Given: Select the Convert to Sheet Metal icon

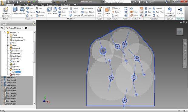Looking at the screenshot, I should tap(170, 12).
